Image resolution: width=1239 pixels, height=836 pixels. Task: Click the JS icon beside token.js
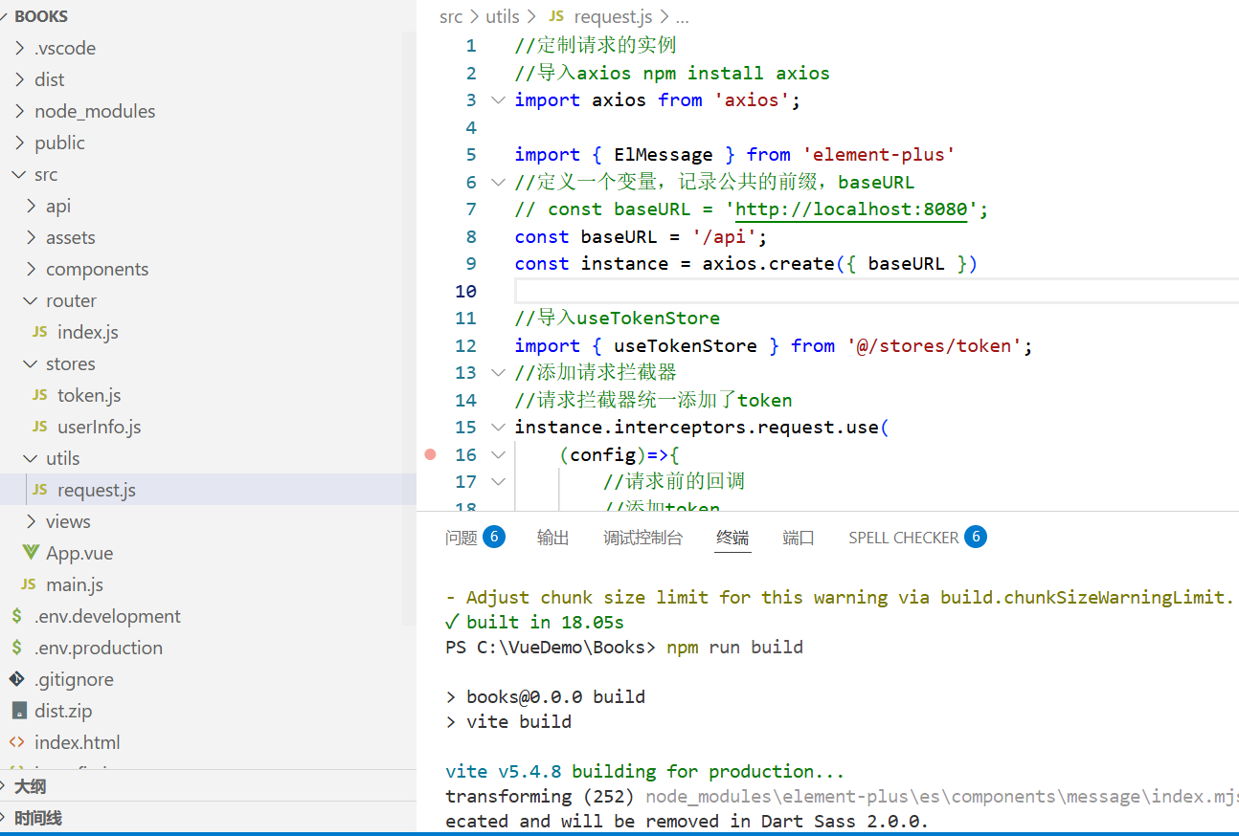coord(39,395)
